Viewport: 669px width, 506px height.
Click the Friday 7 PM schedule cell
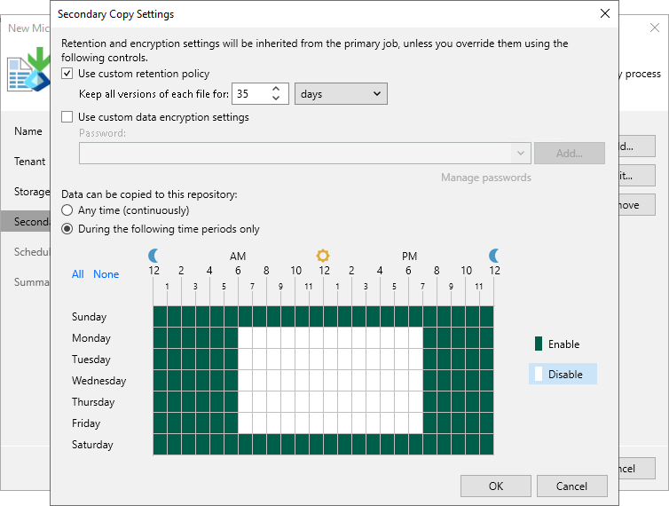[429, 423]
